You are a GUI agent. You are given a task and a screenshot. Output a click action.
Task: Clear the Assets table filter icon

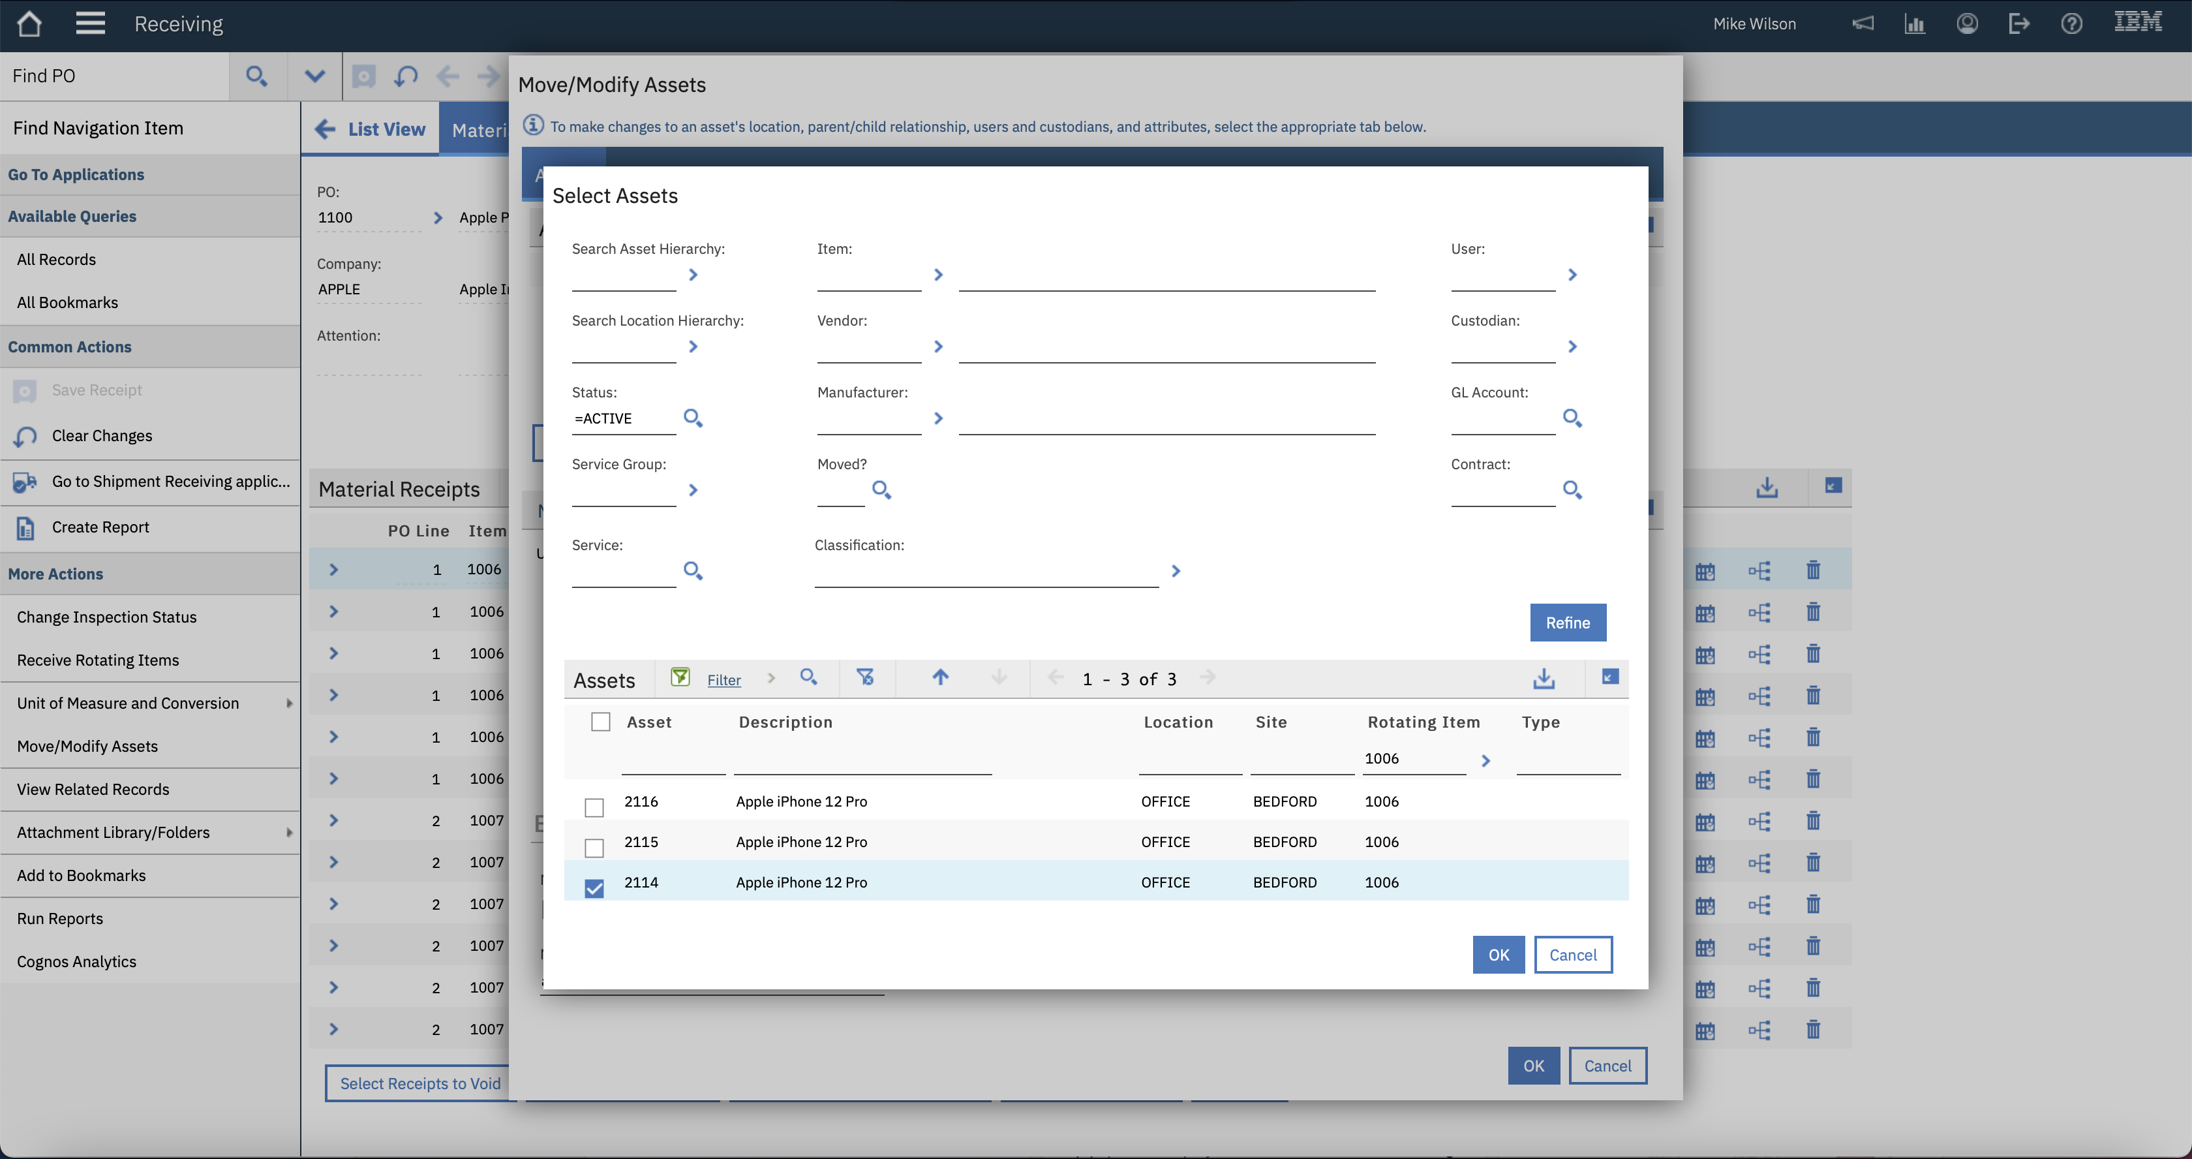[x=866, y=677]
